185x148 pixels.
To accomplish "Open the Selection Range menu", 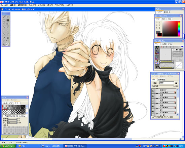I will (22, 5).
